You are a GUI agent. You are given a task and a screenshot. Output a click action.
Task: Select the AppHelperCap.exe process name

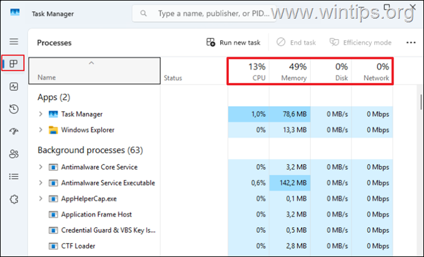click(x=89, y=199)
